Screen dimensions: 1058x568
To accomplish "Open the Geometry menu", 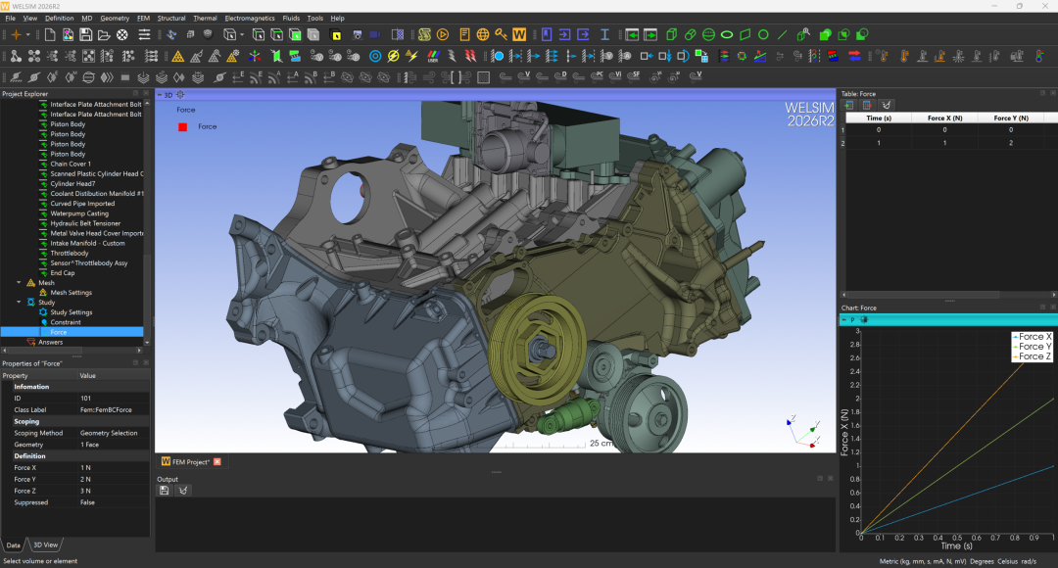I will (115, 19).
